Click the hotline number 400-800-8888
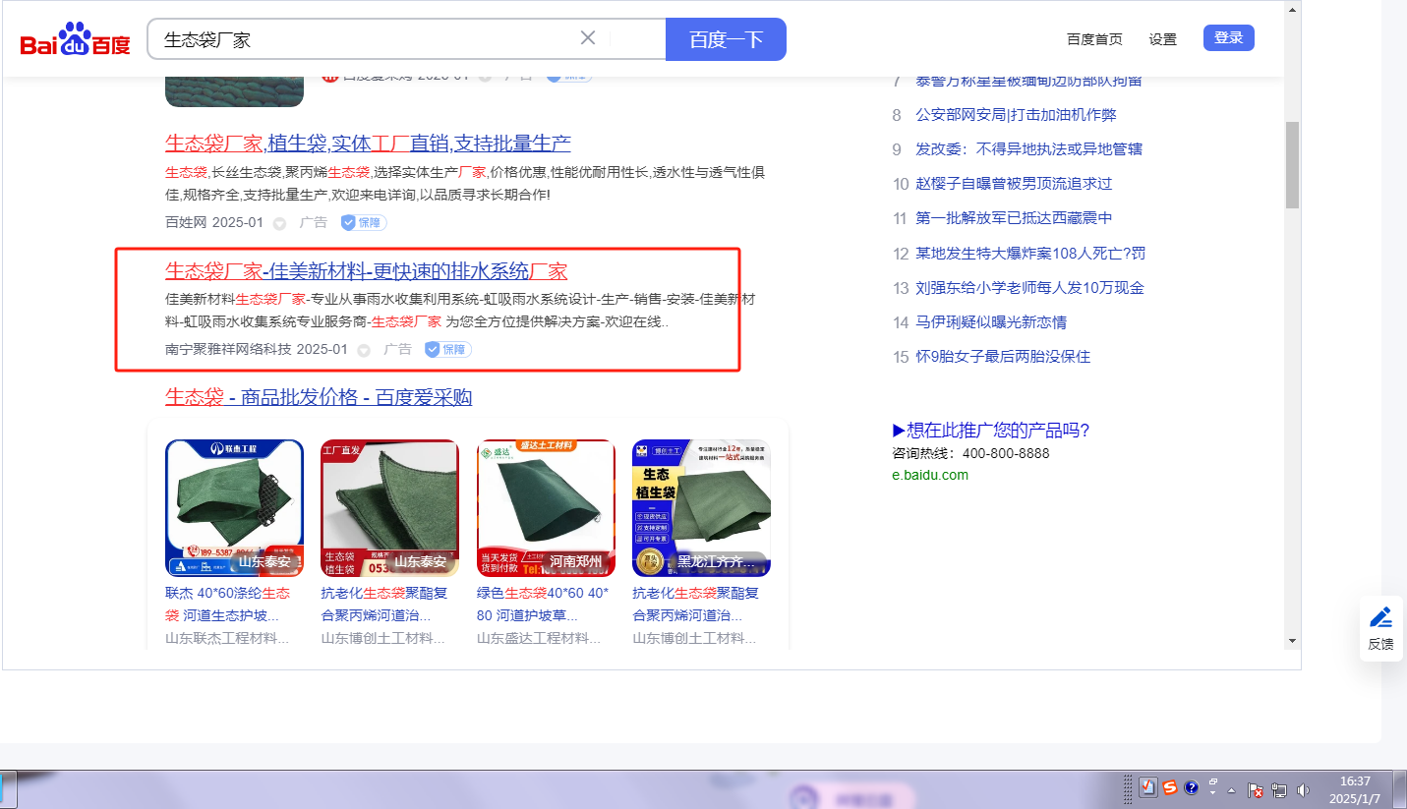This screenshot has height=809, width=1407. (x=1006, y=453)
